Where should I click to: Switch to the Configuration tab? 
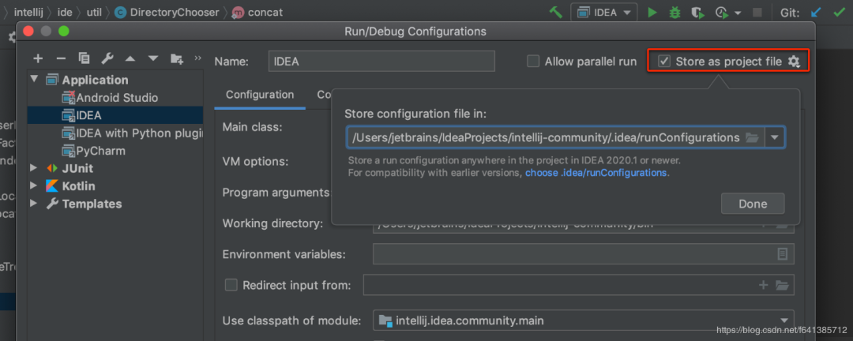(260, 95)
